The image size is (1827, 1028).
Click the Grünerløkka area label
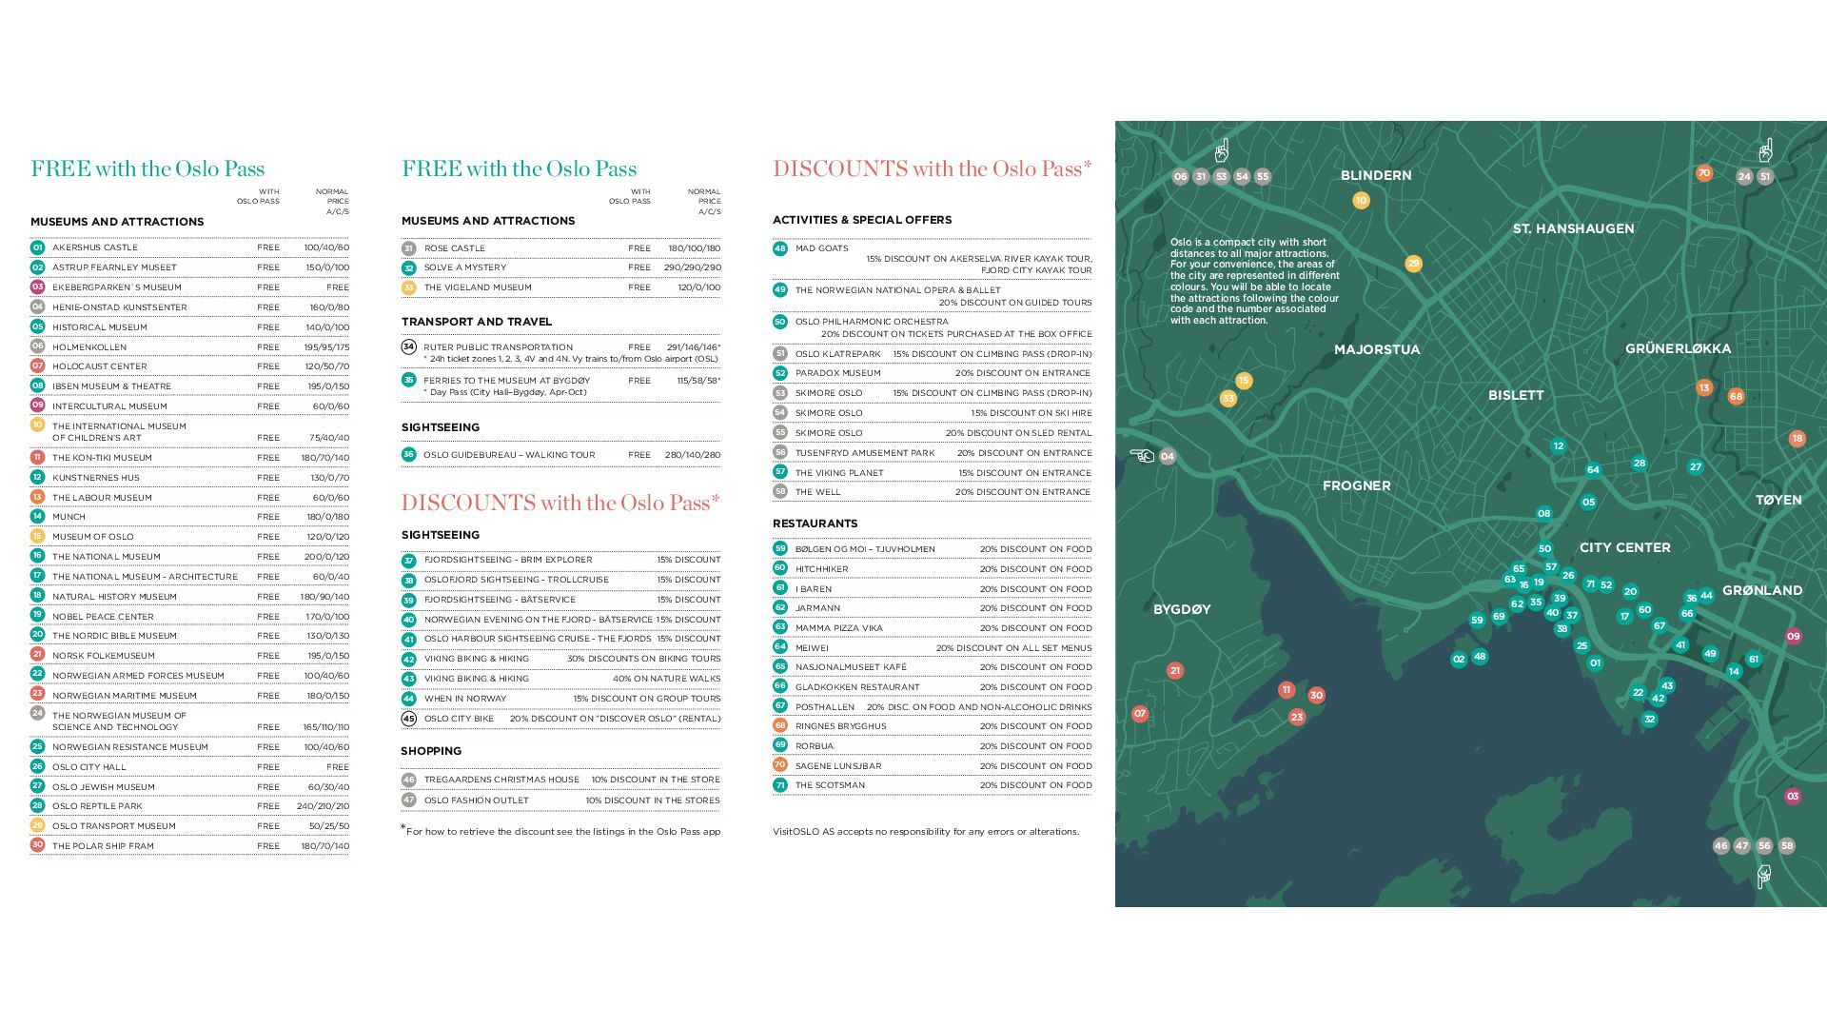pyautogui.click(x=1678, y=348)
